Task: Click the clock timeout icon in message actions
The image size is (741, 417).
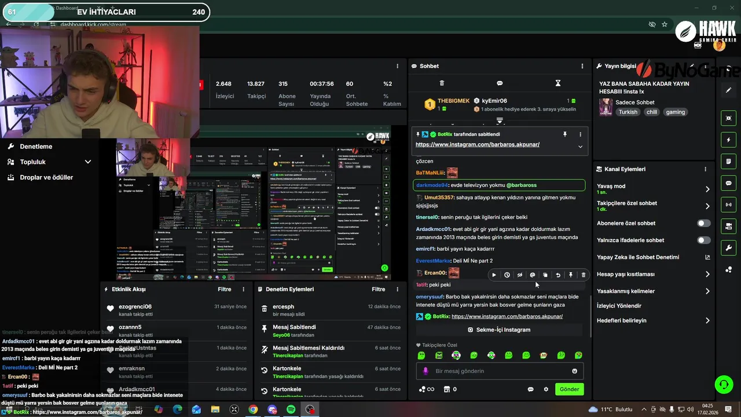Action: point(507,275)
